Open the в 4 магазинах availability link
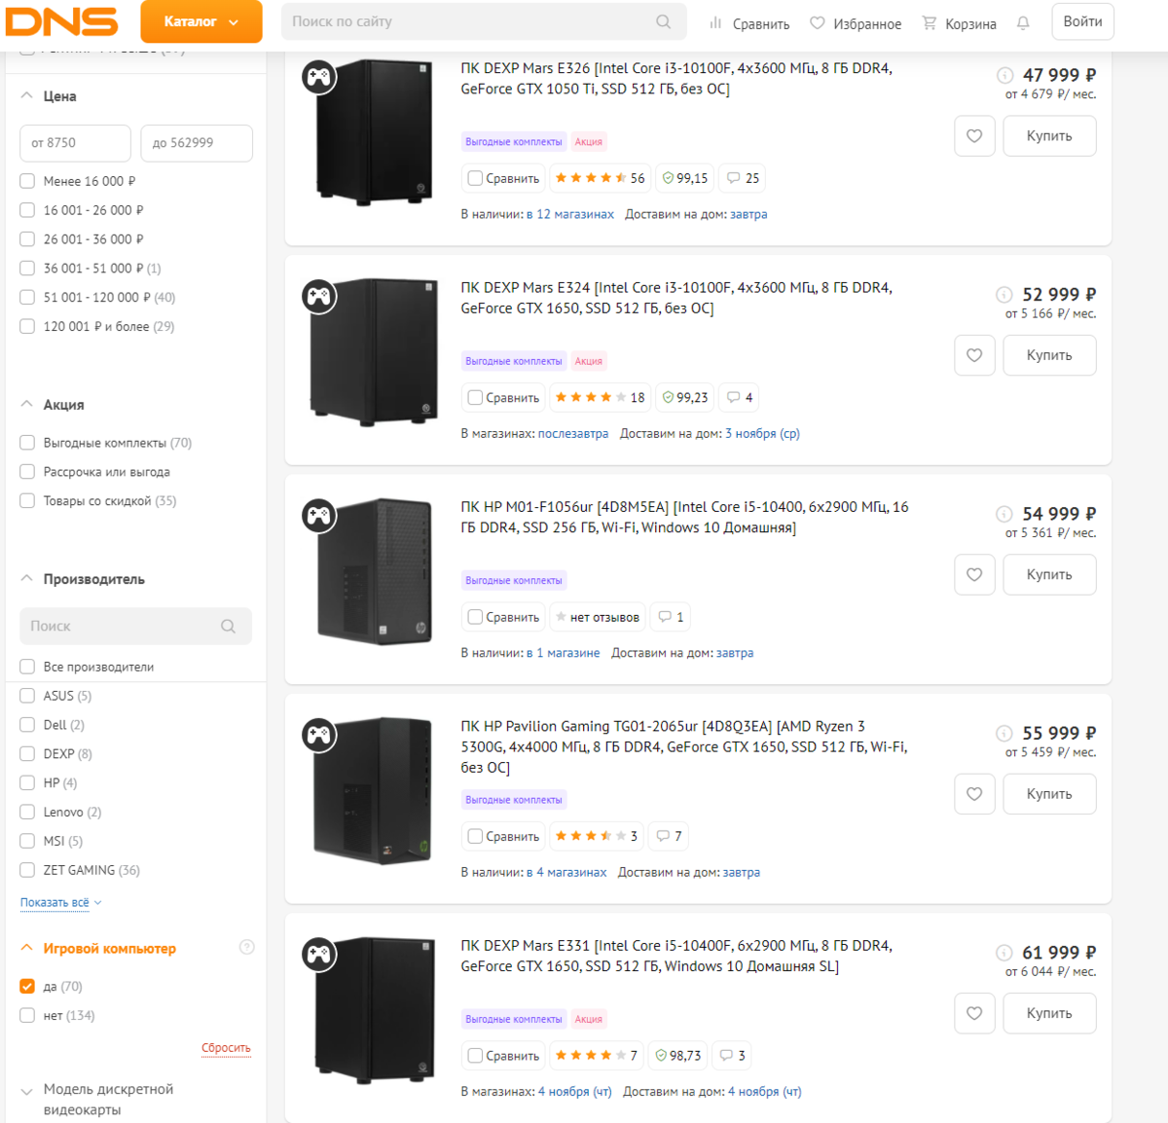Image resolution: width=1168 pixels, height=1123 pixels. click(566, 872)
